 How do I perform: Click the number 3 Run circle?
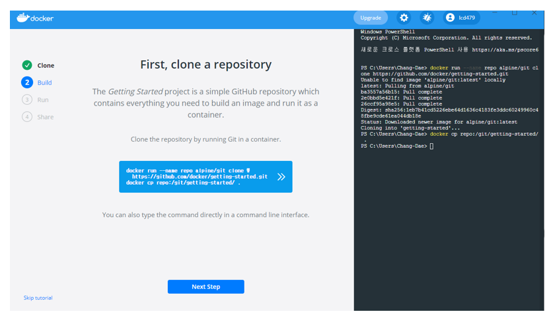pos(27,100)
